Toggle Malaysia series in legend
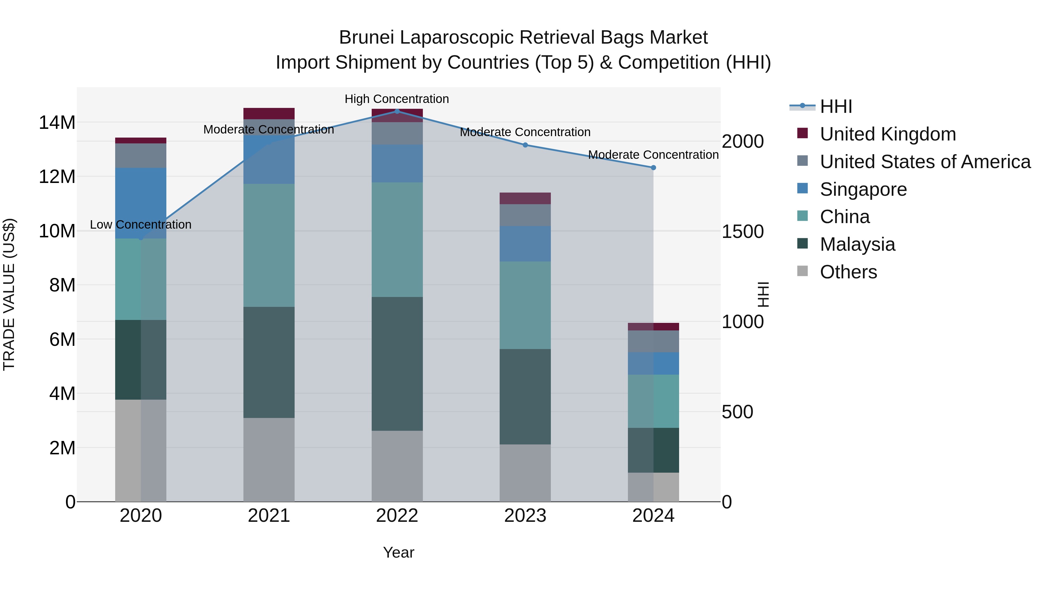 point(846,244)
